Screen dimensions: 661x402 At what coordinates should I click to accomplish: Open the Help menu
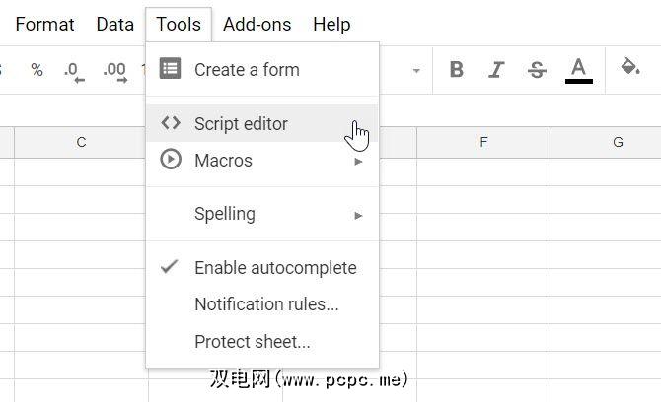331,24
